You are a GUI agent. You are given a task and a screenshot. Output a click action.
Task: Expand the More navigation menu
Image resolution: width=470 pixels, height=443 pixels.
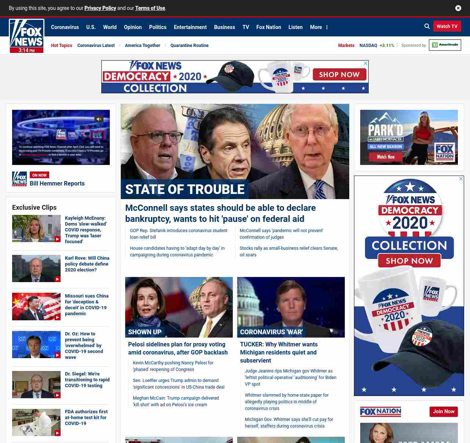click(x=319, y=27)
